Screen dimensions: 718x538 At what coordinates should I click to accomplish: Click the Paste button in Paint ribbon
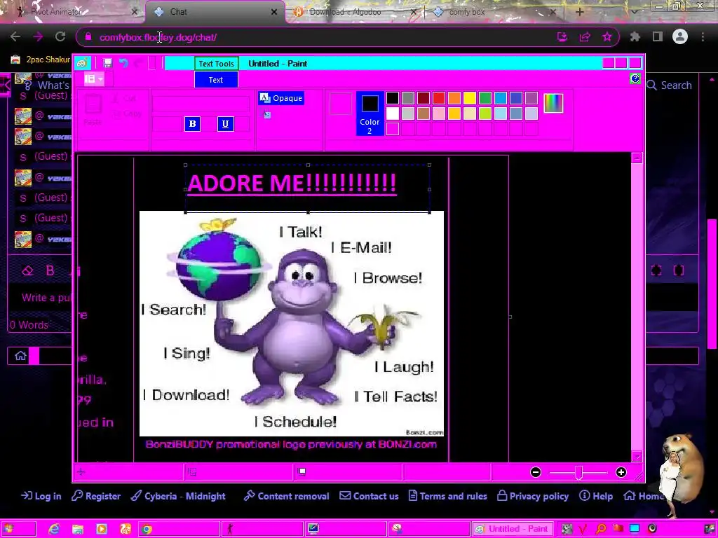point(93,110)
